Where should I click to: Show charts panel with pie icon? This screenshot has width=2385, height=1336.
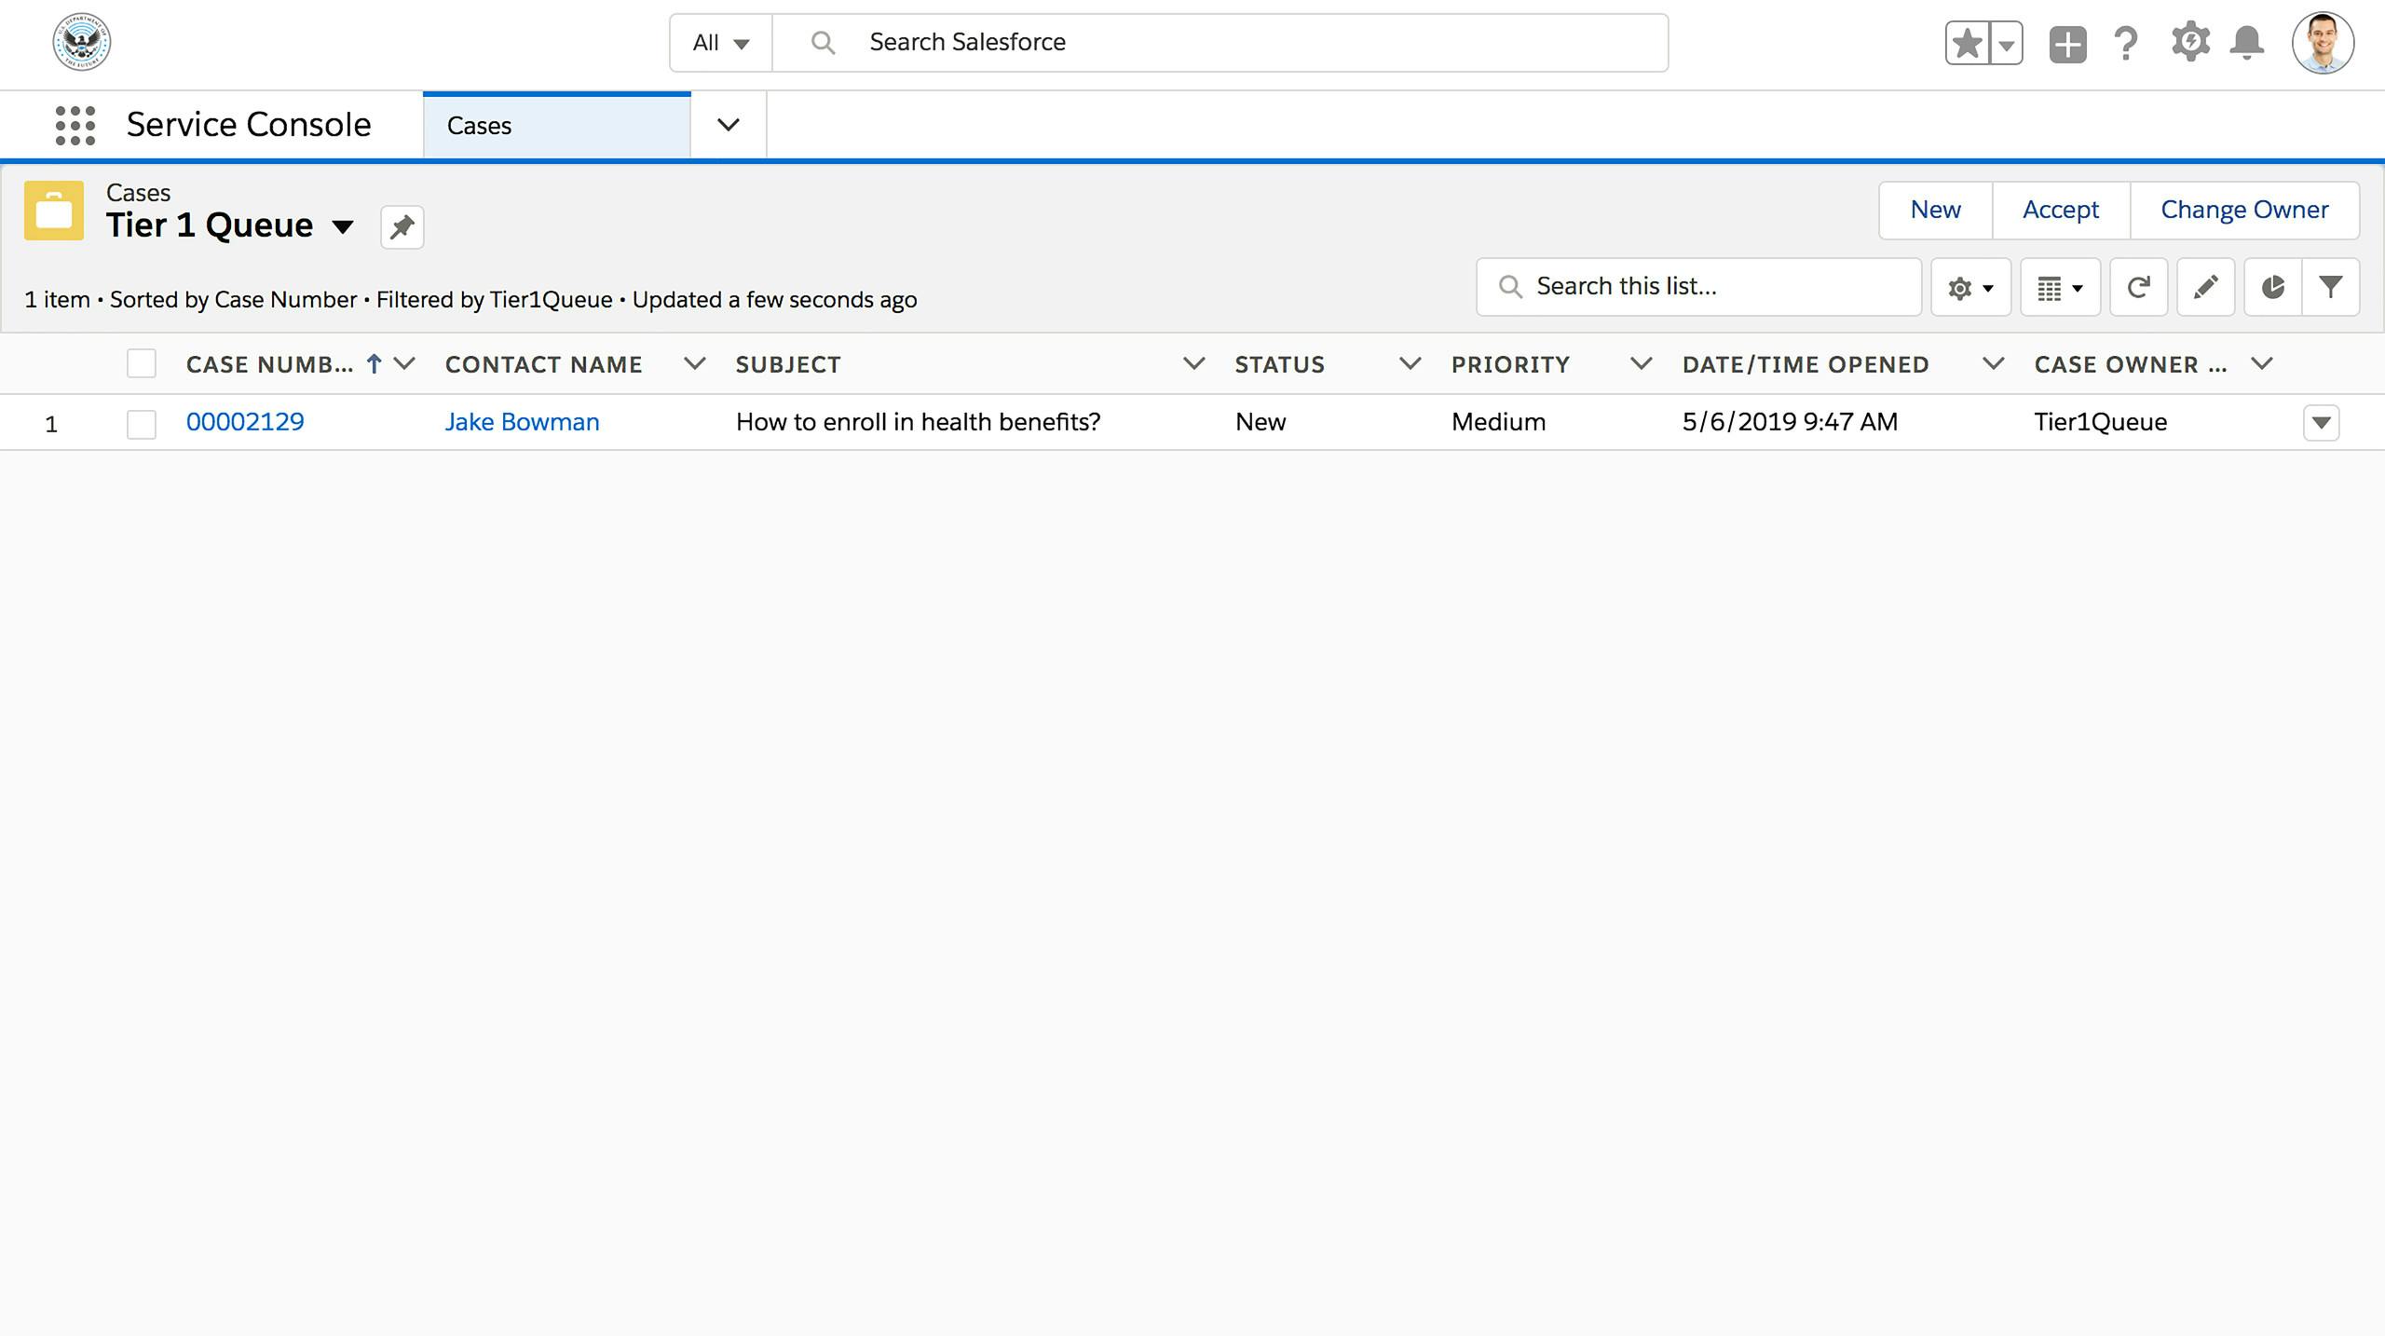tap(2272, 287)
